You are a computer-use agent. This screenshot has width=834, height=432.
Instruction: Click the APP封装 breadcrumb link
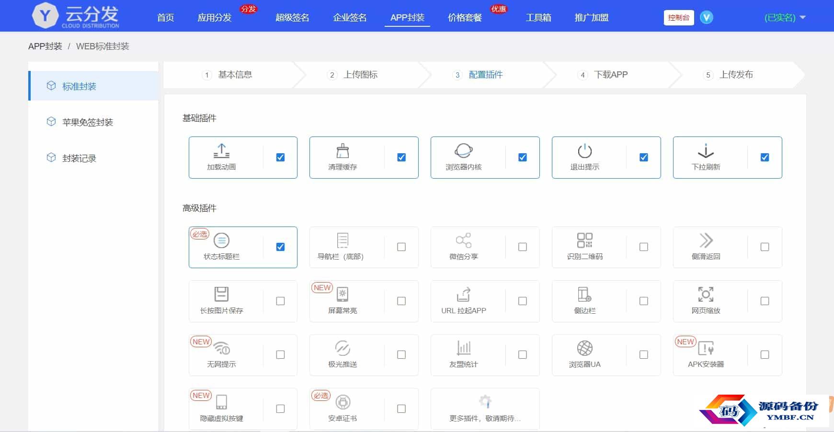pyautogui.click(x=45, y=46)
